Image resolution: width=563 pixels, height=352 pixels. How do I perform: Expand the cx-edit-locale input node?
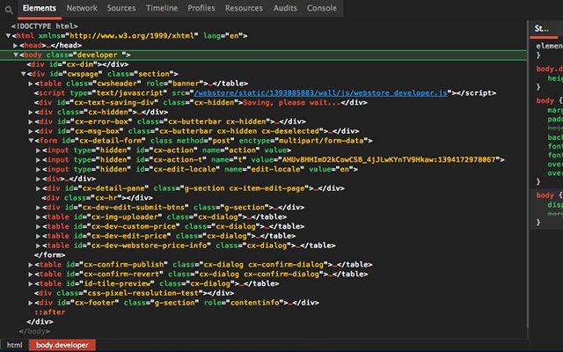pos(39,169)
